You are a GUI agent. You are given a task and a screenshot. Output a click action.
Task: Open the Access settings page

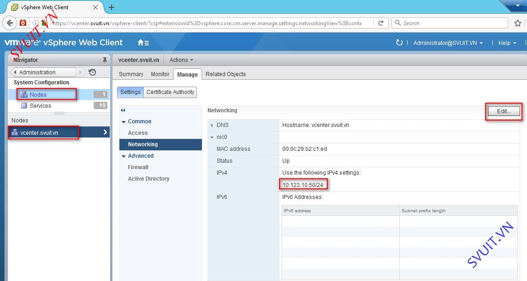(138, 133)
